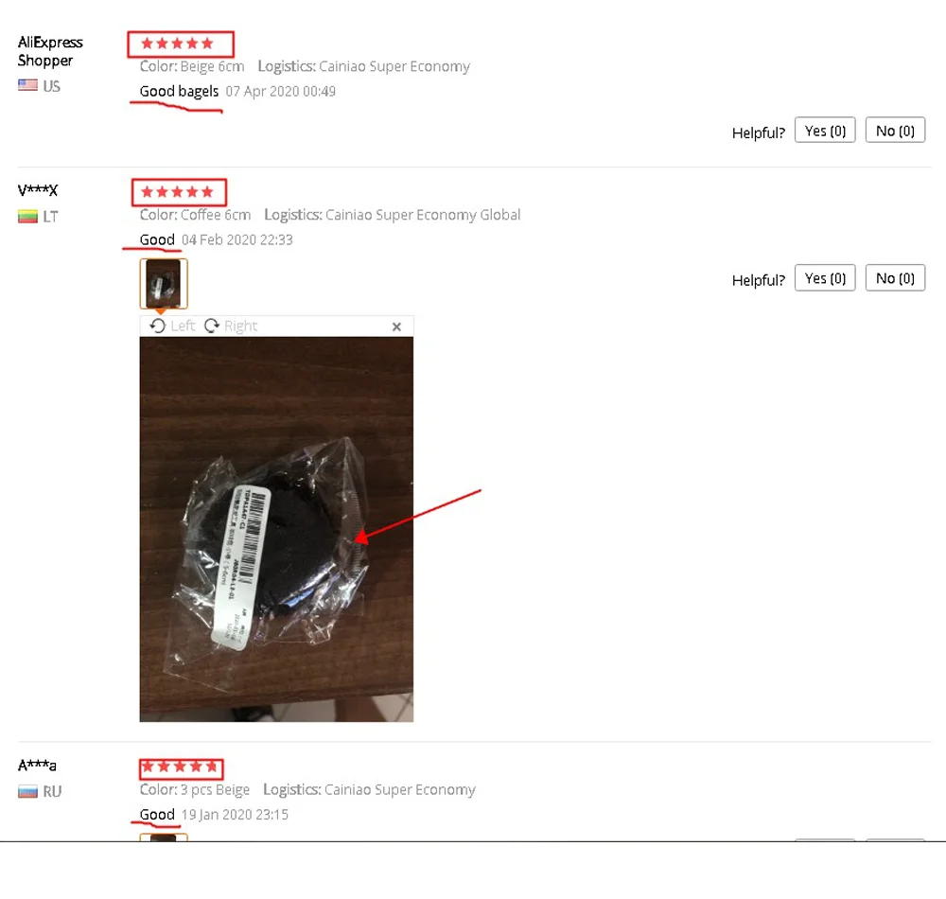
Task: Close the enlarged photo viewer
Action: [x=396, y=326]
